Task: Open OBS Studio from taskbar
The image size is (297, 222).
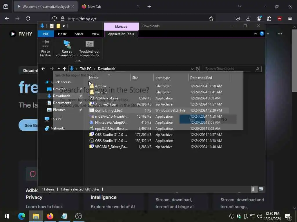Action: pos(78,216)
